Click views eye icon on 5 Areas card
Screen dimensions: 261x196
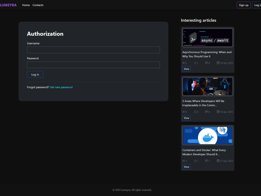(x=183, y=112)
